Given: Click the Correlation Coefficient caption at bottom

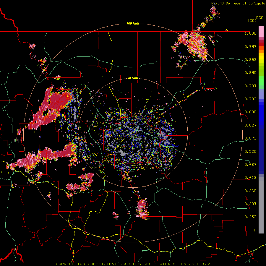Looking at the screenshot, I should (x=133, y=264).
